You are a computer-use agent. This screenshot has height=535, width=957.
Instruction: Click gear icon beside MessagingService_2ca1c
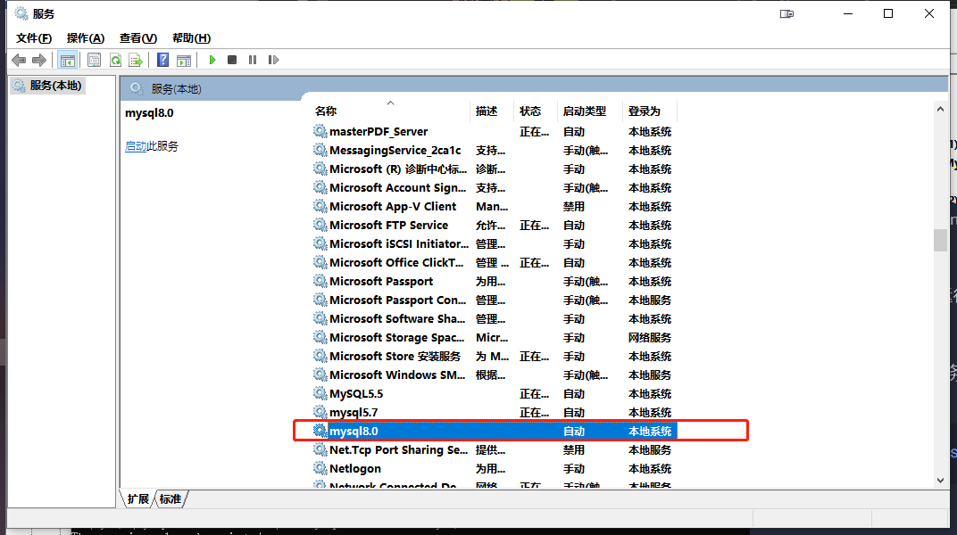pos(320,150)
